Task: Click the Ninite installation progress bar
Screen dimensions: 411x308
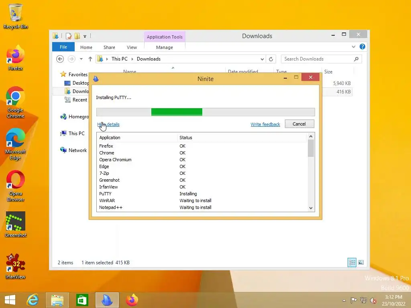Action: tap(205, 112)
